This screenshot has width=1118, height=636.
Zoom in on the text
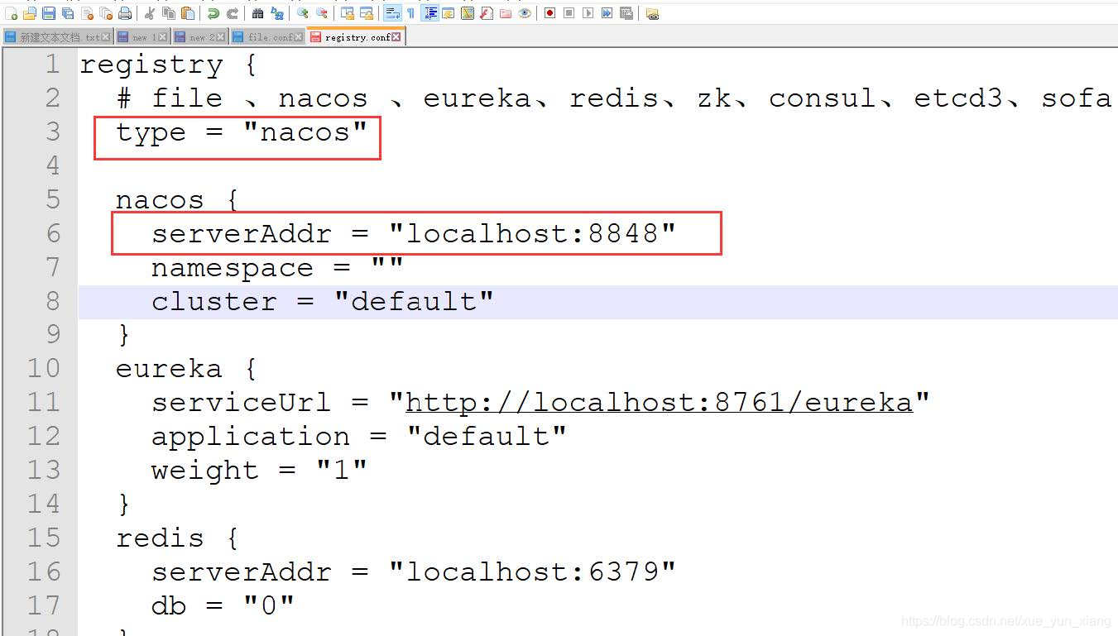(302, 13)
